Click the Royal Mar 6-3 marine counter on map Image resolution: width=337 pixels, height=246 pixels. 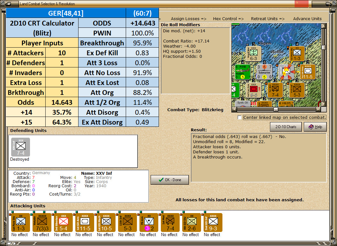coord(254,54)
